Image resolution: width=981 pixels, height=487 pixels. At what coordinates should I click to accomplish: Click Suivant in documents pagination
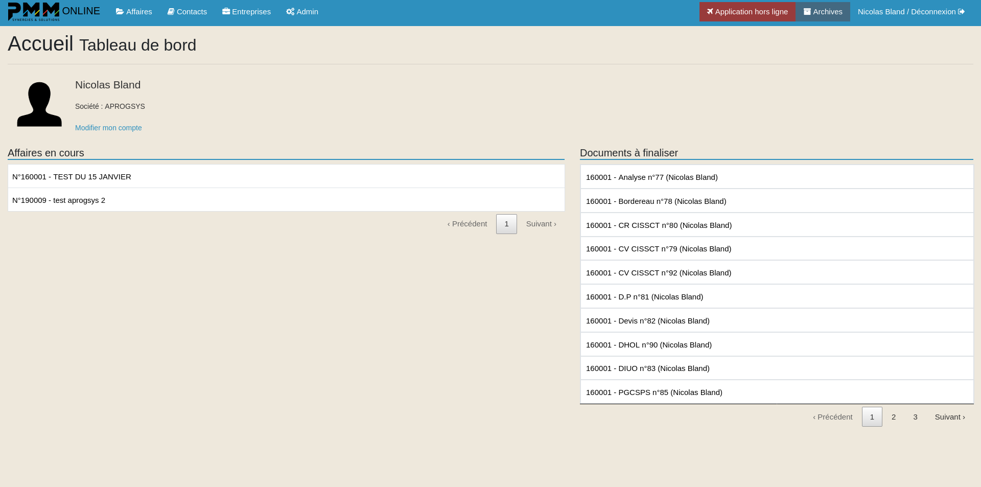click(949, 417)
